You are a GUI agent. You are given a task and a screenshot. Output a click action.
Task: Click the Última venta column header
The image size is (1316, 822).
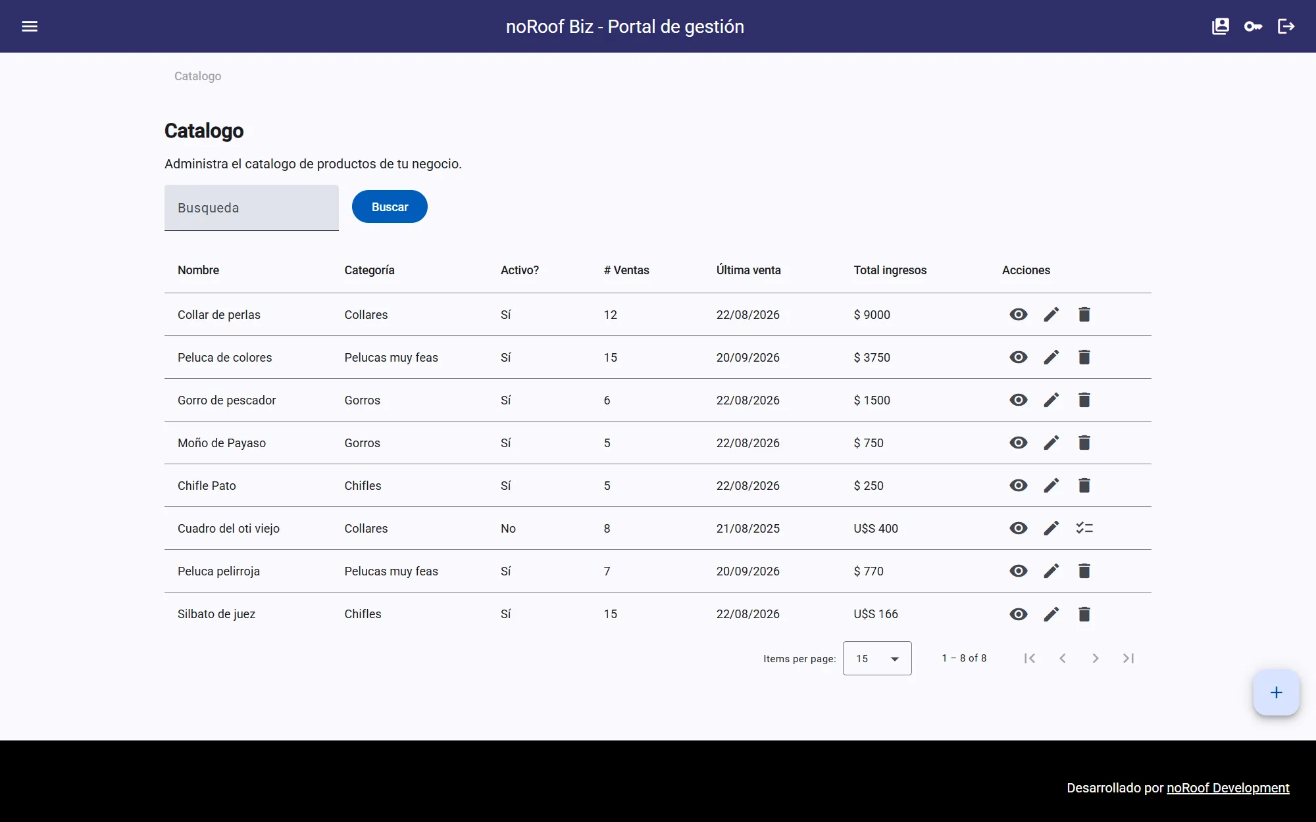749,270
